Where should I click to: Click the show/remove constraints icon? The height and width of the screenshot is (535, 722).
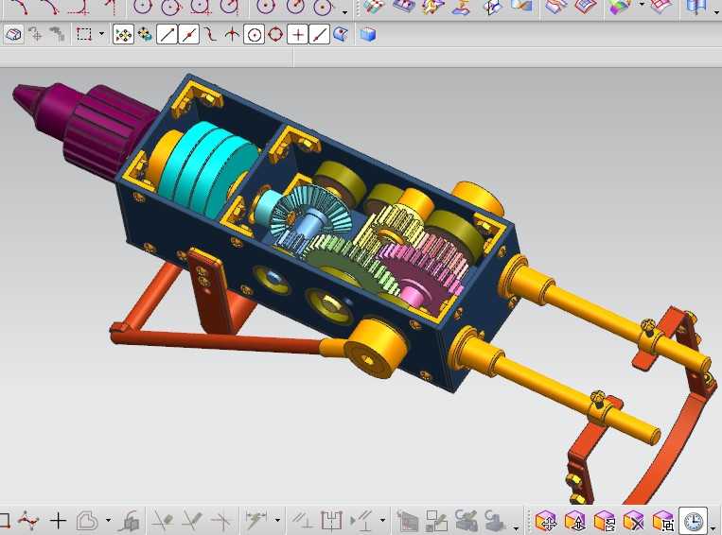click(x=361, y=521)
